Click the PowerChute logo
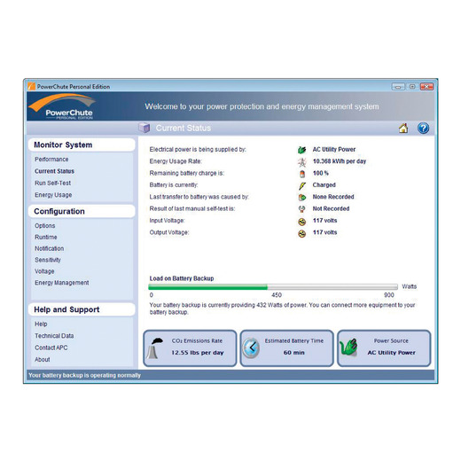This screenshot has height=461, width=461. click(63, 106)
